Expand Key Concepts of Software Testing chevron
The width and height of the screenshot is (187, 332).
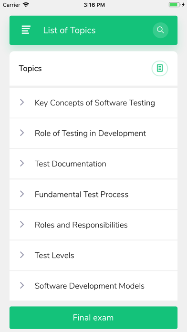pos(22,103)
